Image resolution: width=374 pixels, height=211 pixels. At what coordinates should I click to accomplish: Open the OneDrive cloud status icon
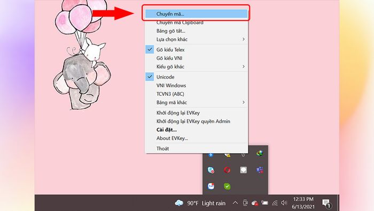click(255, 203)
